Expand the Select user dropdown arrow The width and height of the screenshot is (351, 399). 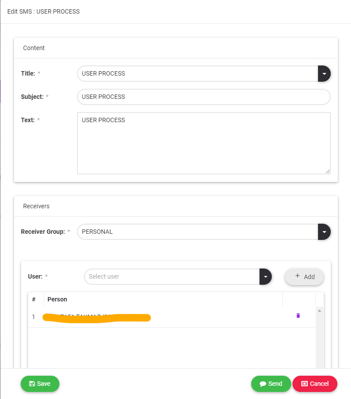[266, 277]
